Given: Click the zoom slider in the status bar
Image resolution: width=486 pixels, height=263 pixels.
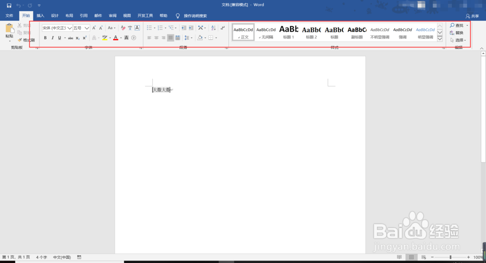Looking at the screenshot, I should click(x=451, y=257).
